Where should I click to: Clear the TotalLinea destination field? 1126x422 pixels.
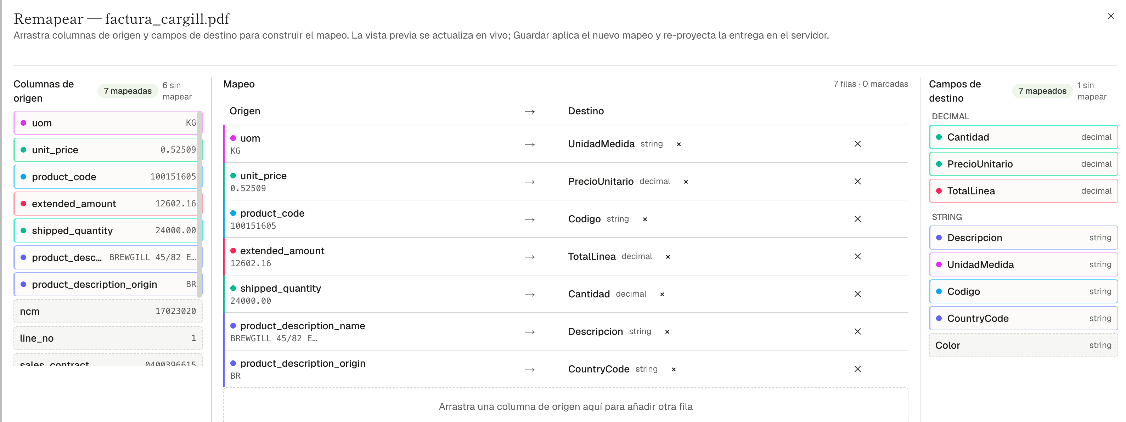pyautogui.click(x=668, y=257)
